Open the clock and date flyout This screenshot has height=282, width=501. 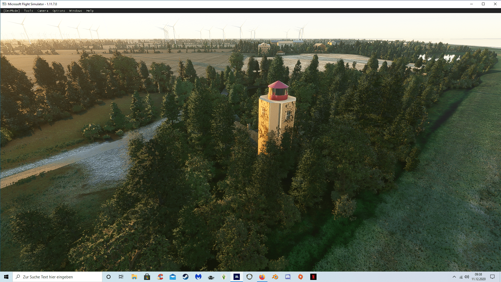click(x=478, y=277)
